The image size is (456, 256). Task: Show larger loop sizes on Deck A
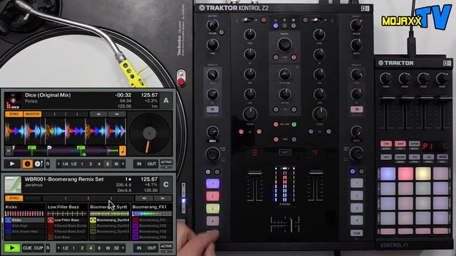point(123,164)
